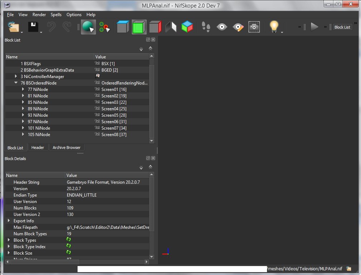Open the Spells menu

pos(56,15)
